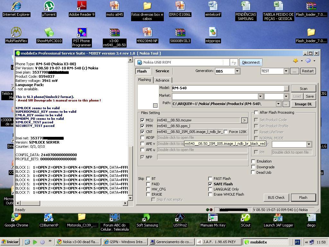This screenshot has width=329, height=247.
Task: Enable the Dead Usb checkbox
Action: pyautogui.click(x=253, y=172)
